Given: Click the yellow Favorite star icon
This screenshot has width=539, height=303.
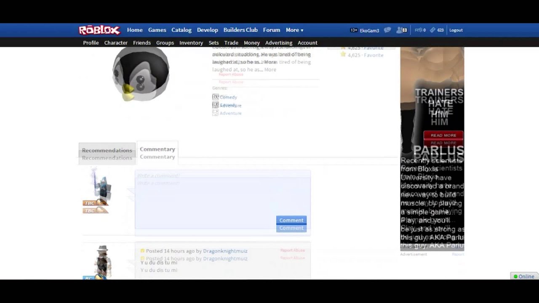Looking at the screenshot, I should (x=343, y=54).
